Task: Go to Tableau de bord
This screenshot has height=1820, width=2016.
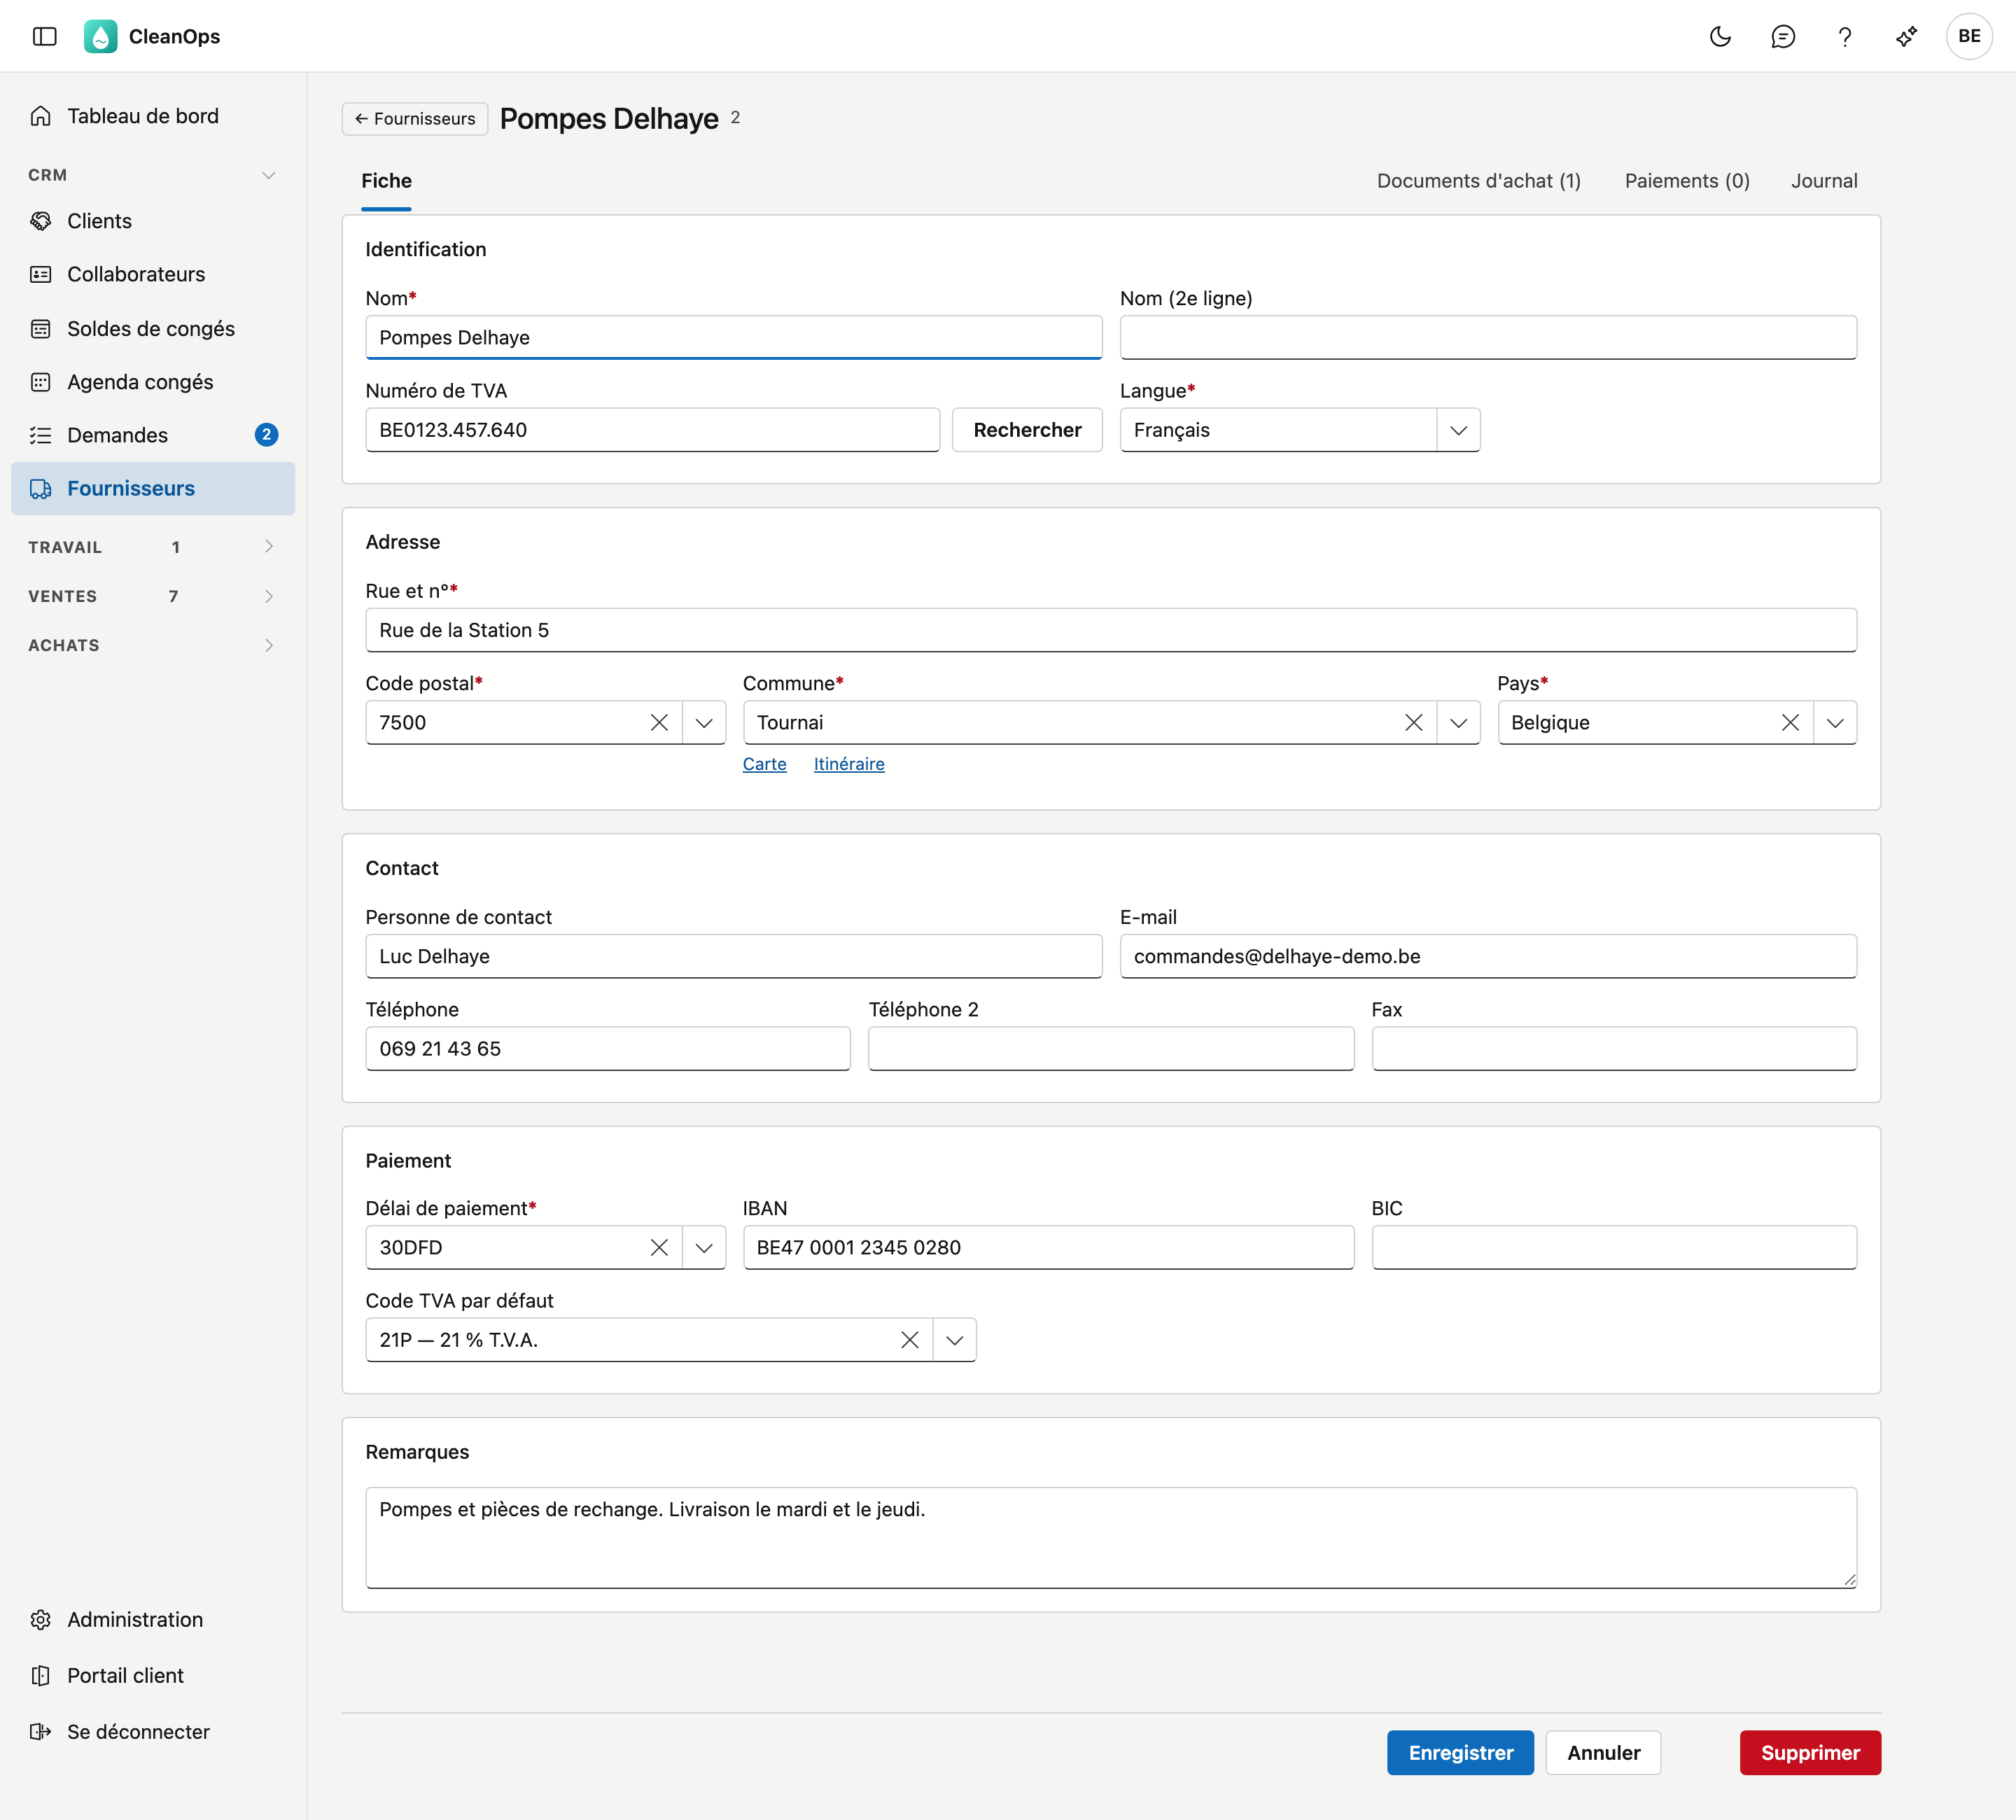Action: coord(153,116)
